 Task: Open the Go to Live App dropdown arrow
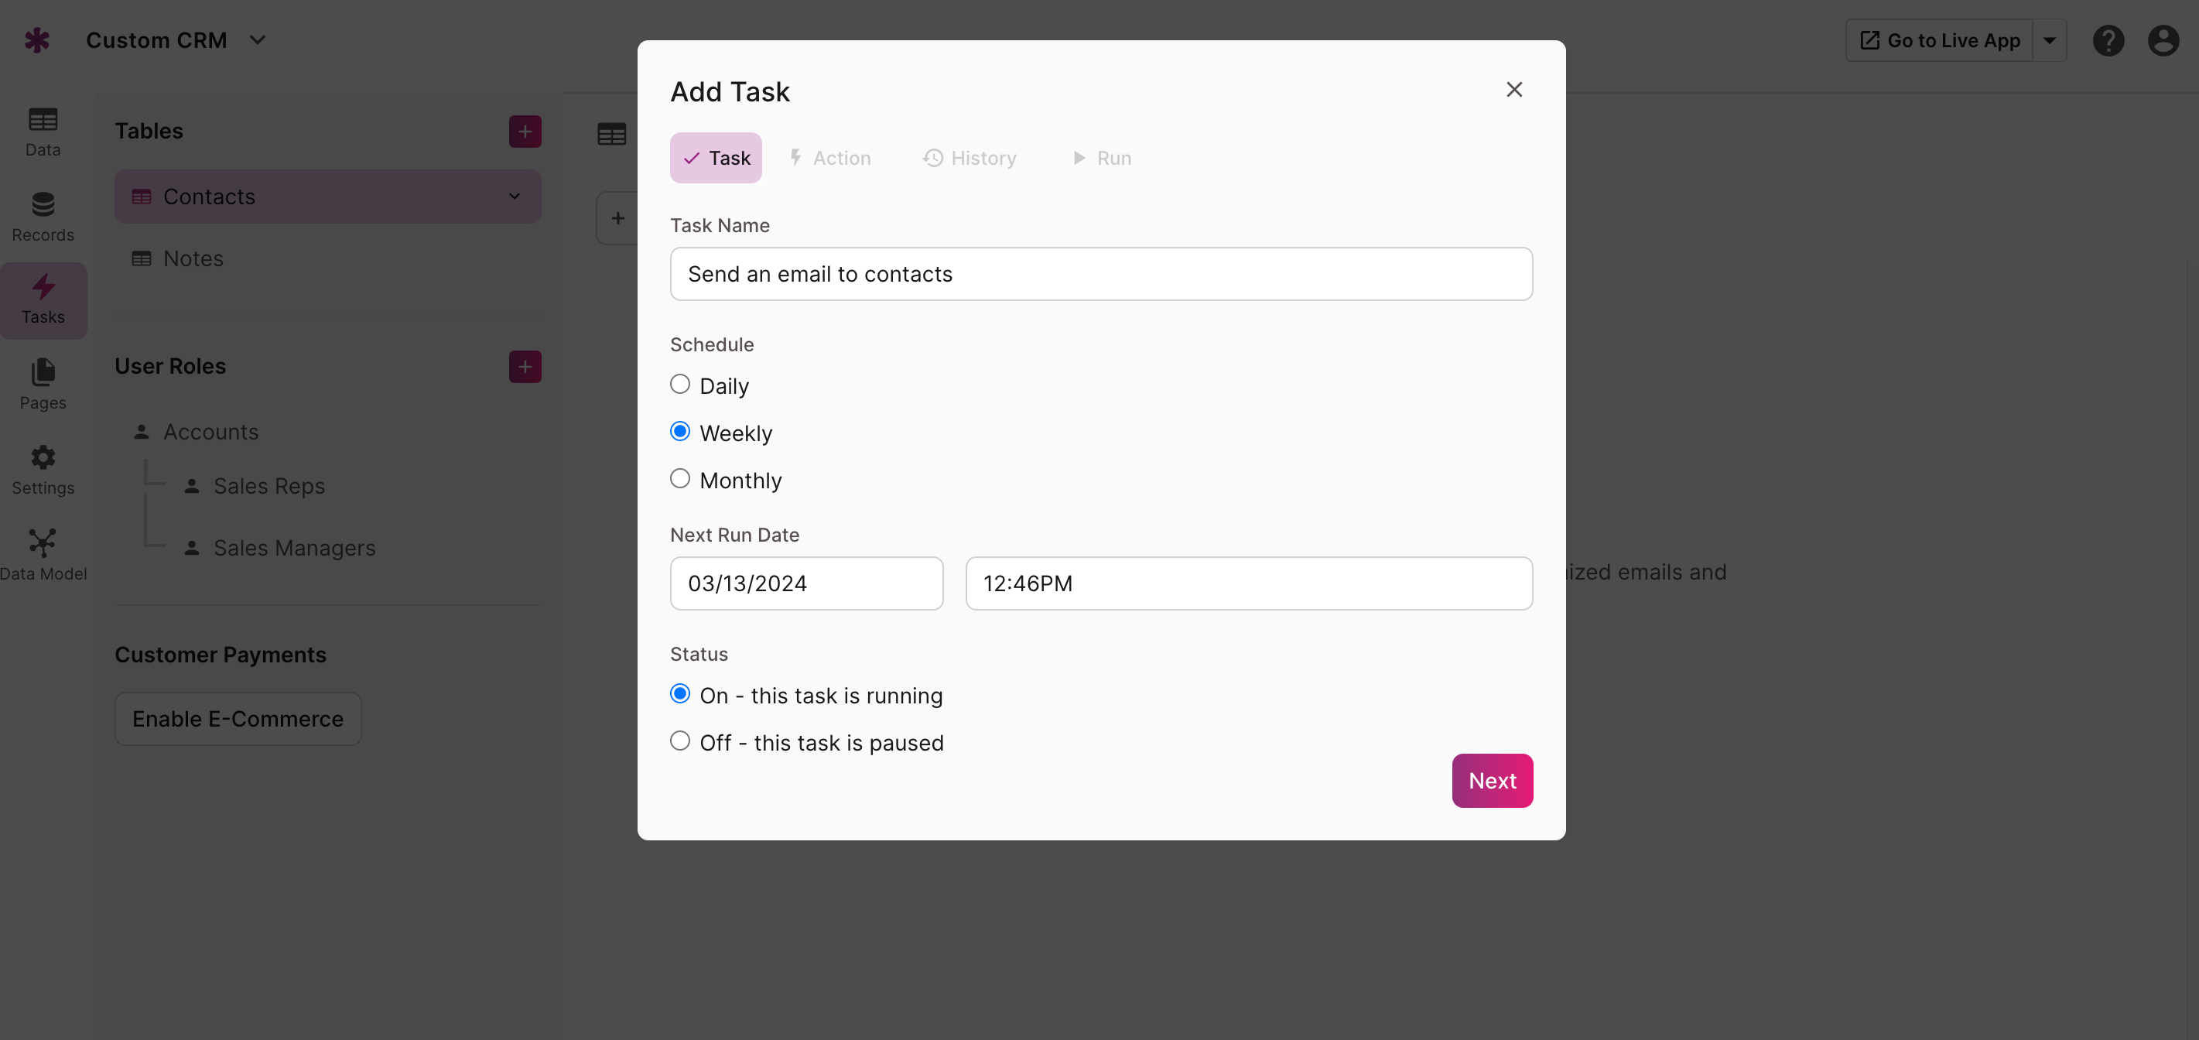pyautogui.click(x=2049, y=40)
